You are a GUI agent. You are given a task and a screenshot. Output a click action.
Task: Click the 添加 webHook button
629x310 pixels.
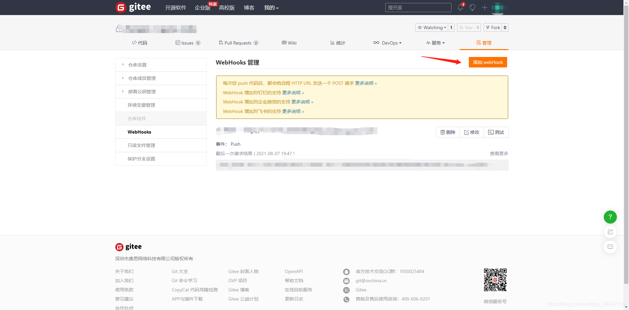pos(488,62)
